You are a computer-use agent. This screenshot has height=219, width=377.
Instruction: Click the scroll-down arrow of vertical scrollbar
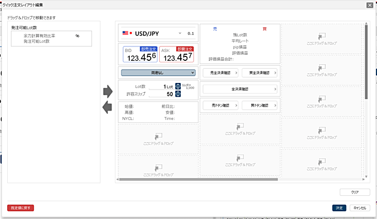click(x=366, y=176)
